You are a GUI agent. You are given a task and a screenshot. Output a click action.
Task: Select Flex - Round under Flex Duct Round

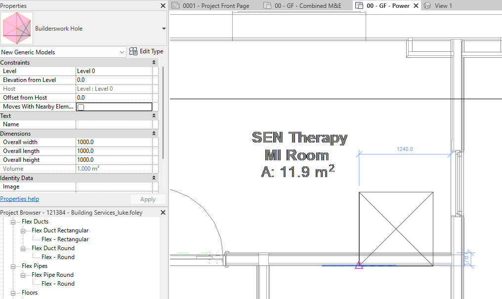pos(58,257)
